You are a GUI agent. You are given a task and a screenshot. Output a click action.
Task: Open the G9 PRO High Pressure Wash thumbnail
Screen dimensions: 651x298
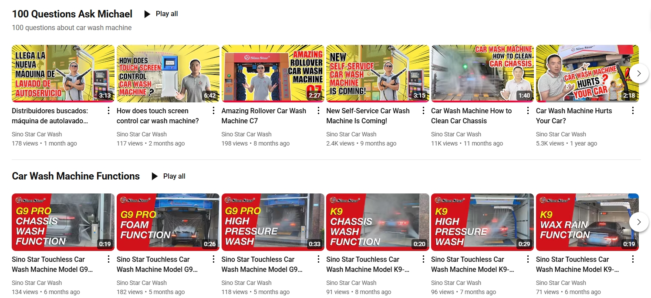point(273,222)
